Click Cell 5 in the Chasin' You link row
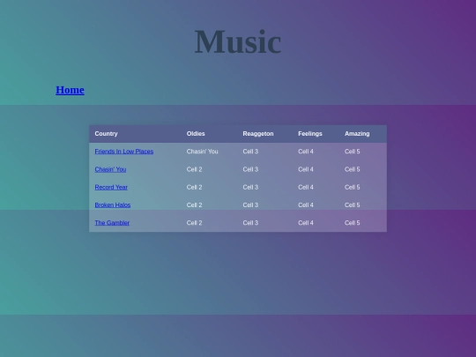Screen dimensions: 476x357 (x=352, y=169)
